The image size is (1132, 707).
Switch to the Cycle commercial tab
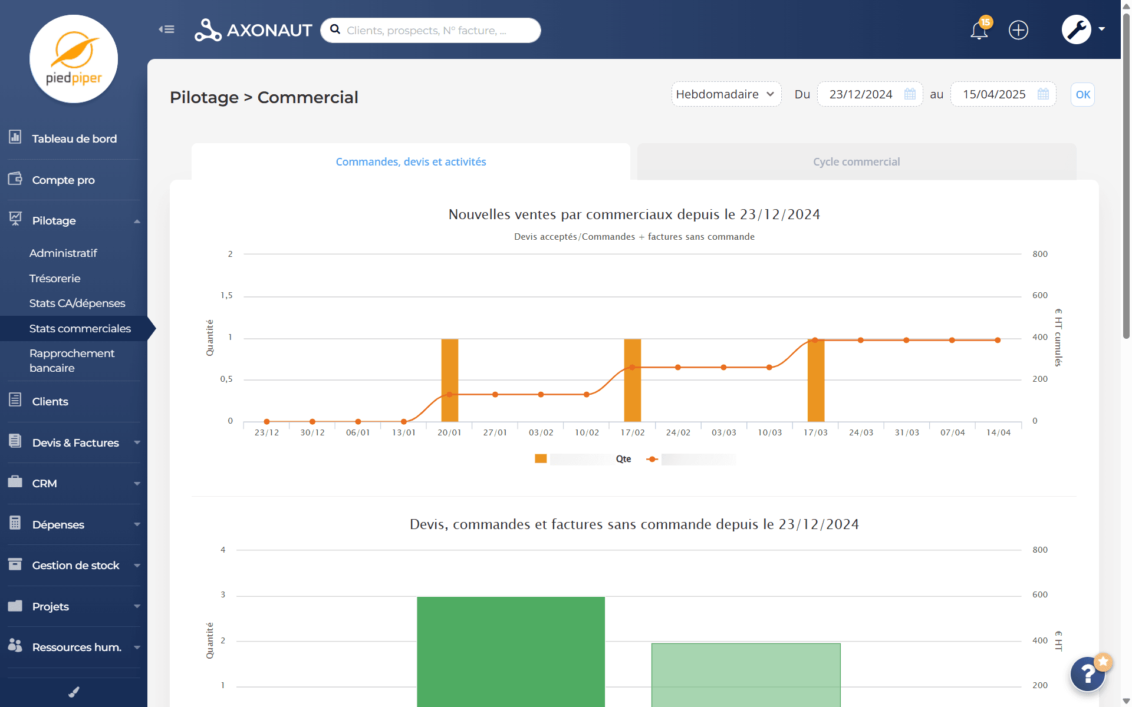click(x=856, y=161)
